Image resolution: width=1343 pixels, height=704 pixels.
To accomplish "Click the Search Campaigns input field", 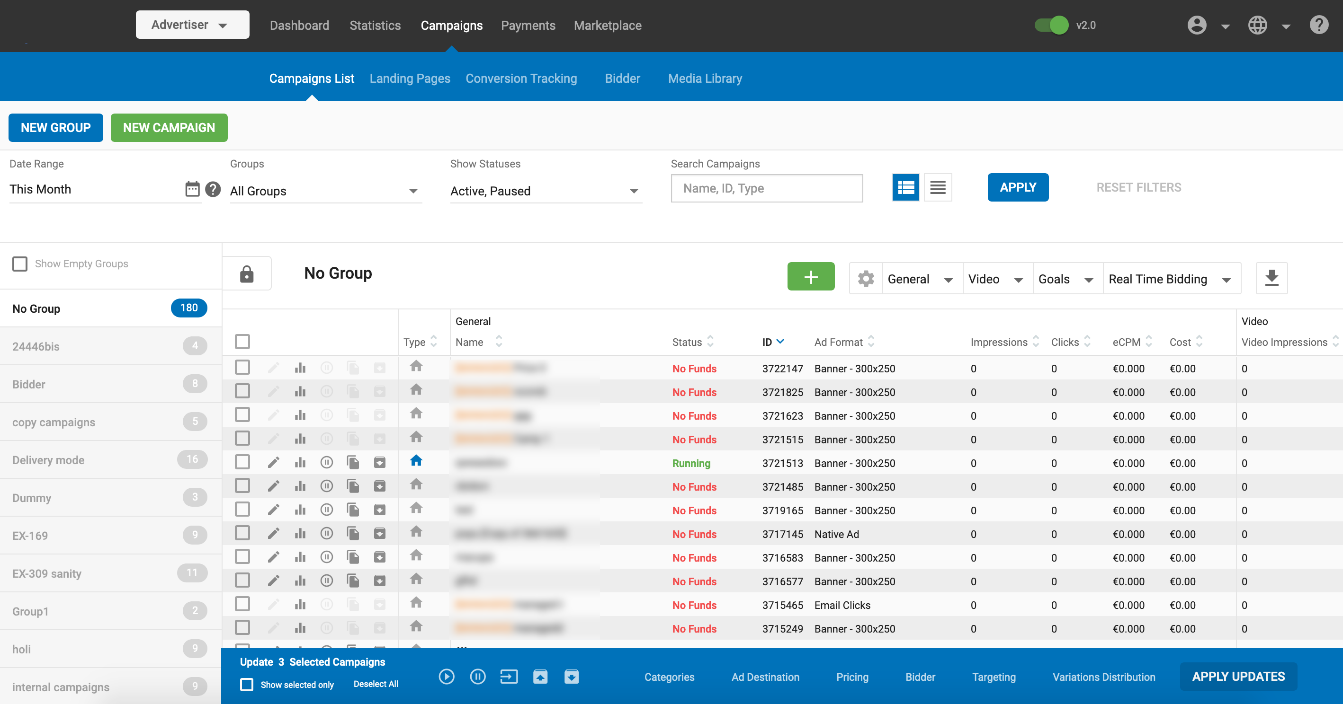I will tap(766, 188).
